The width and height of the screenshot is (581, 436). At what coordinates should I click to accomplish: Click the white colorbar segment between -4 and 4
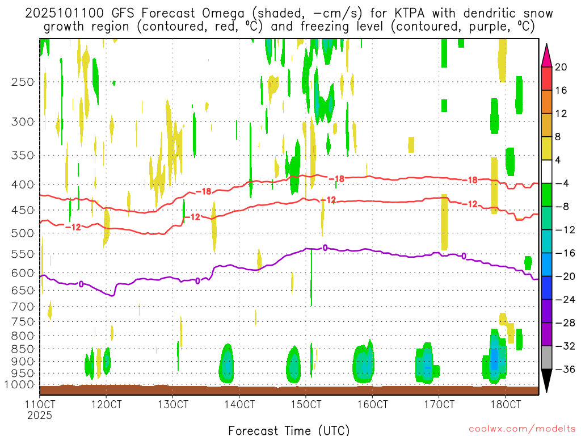tap(547, 171)
